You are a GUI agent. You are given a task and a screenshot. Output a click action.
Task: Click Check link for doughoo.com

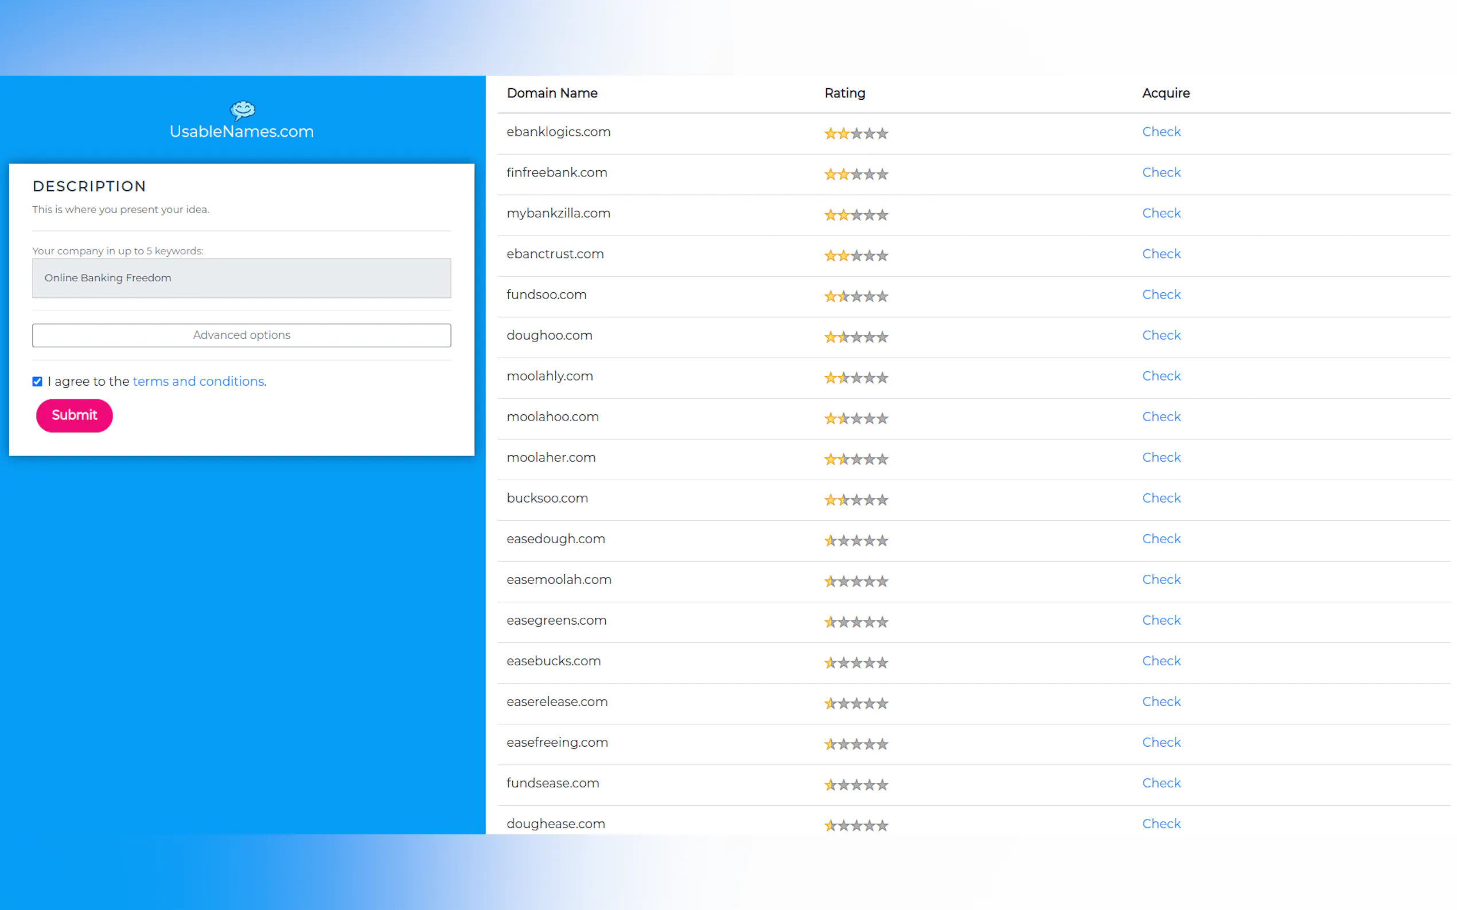[1160, 335]
